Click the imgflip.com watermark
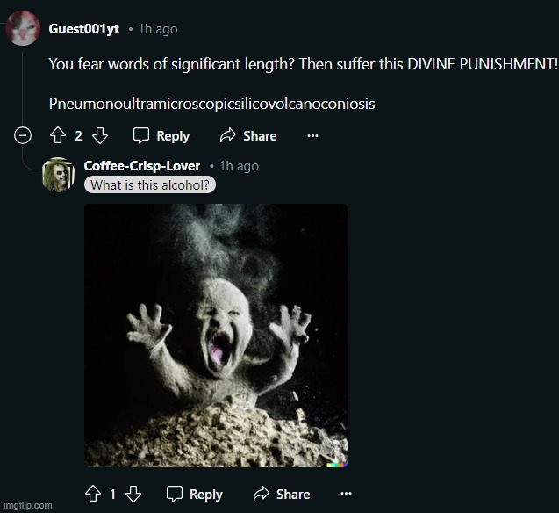This screenshot has height=513, width=559. (27, 505)
